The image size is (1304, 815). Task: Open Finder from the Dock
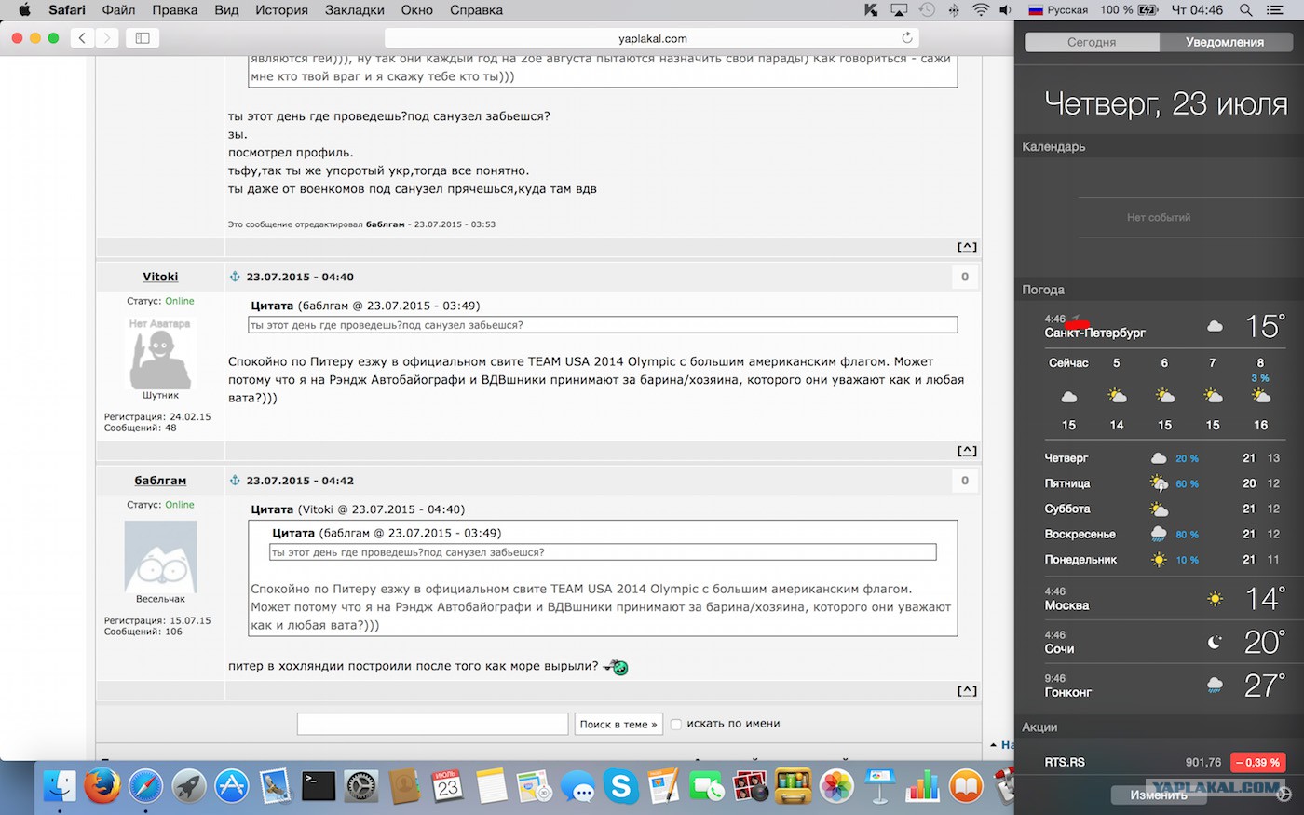pyautogui.click(x=60, y=787)
